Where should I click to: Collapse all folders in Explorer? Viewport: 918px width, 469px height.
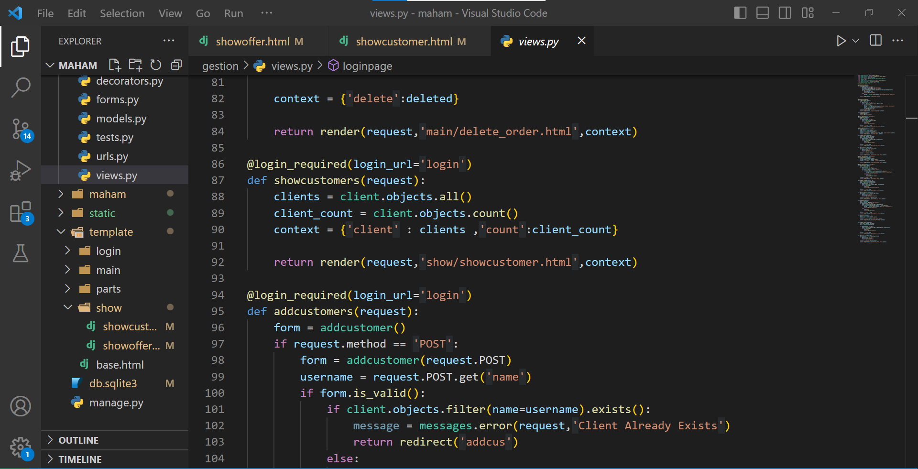(176, 65)
